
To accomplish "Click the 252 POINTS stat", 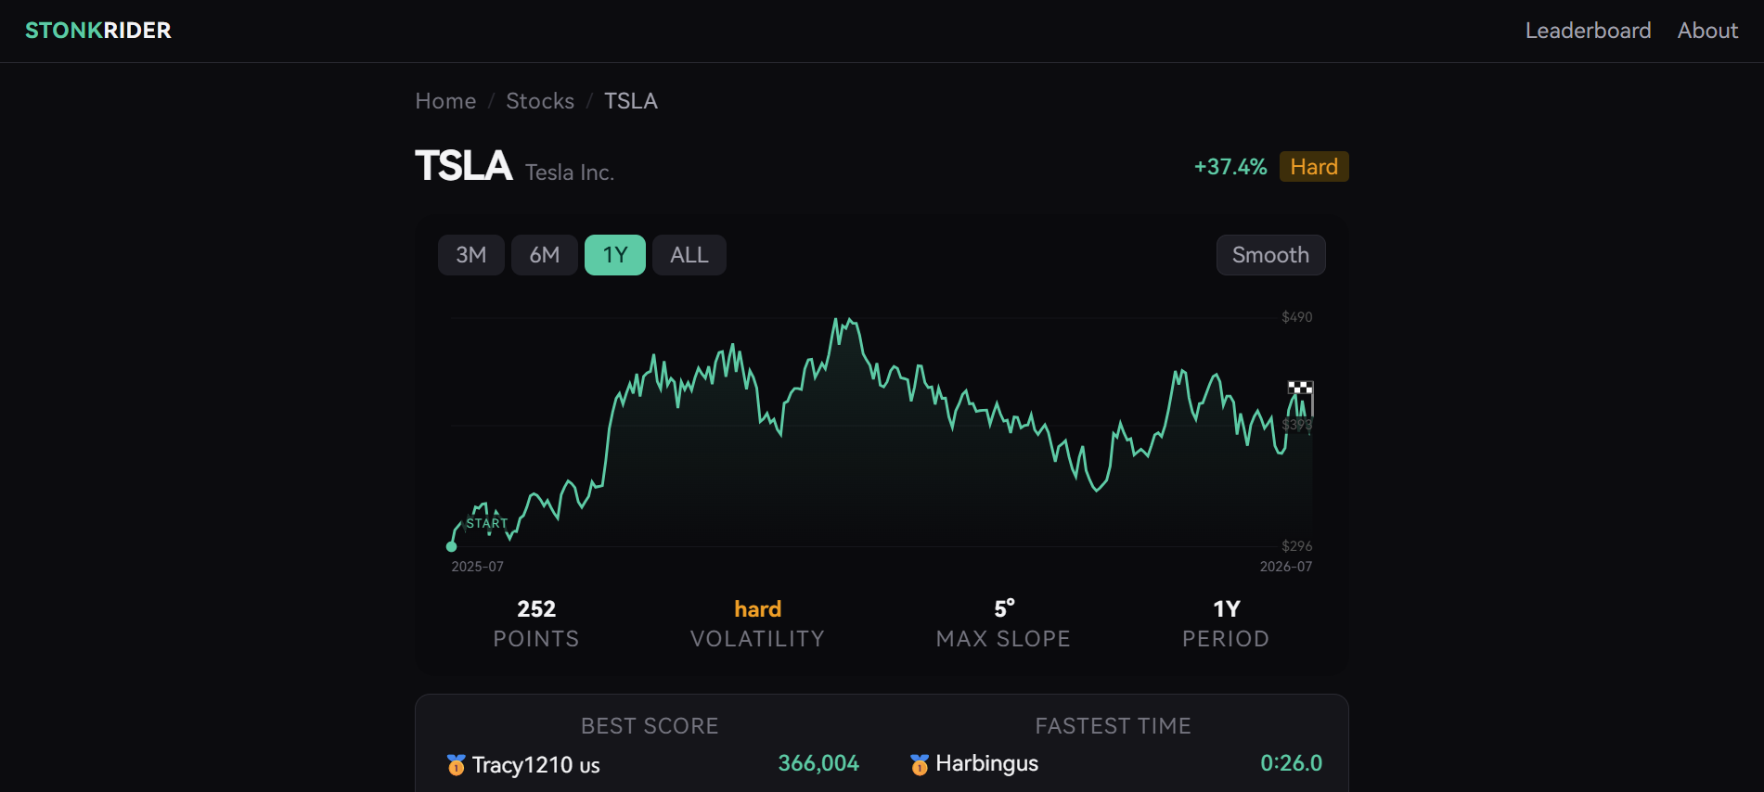I will point(536,624).
